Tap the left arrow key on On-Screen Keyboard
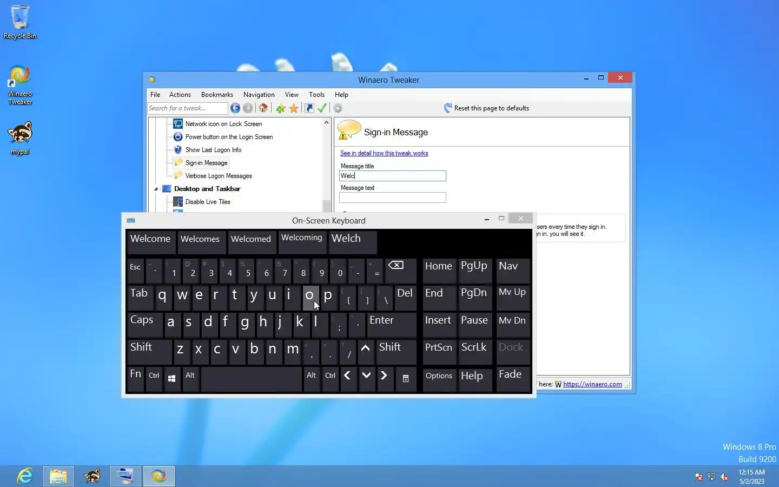 coord(348,379)
